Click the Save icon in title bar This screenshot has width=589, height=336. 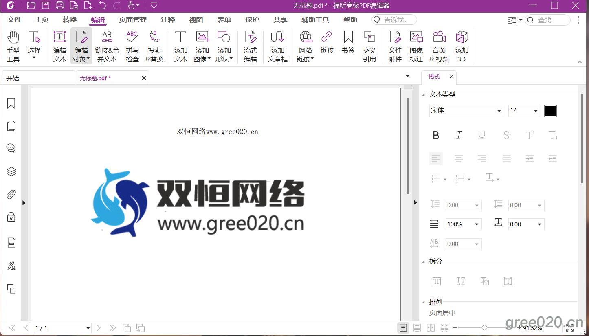coord(46,5)
